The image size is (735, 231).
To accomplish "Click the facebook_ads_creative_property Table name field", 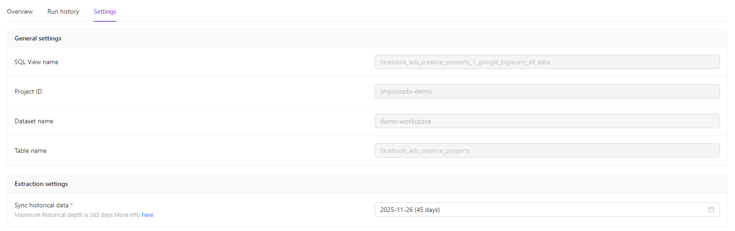I will tap(547, 151).
